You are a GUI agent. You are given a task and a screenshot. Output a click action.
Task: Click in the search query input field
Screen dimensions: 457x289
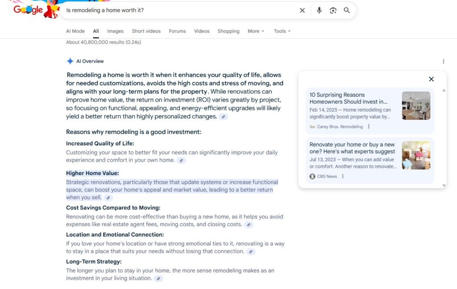179,10
